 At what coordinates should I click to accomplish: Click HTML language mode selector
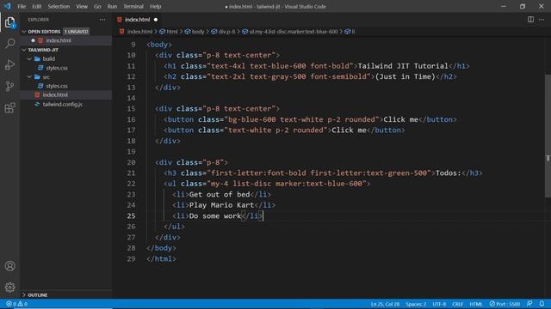click(476, 304)
